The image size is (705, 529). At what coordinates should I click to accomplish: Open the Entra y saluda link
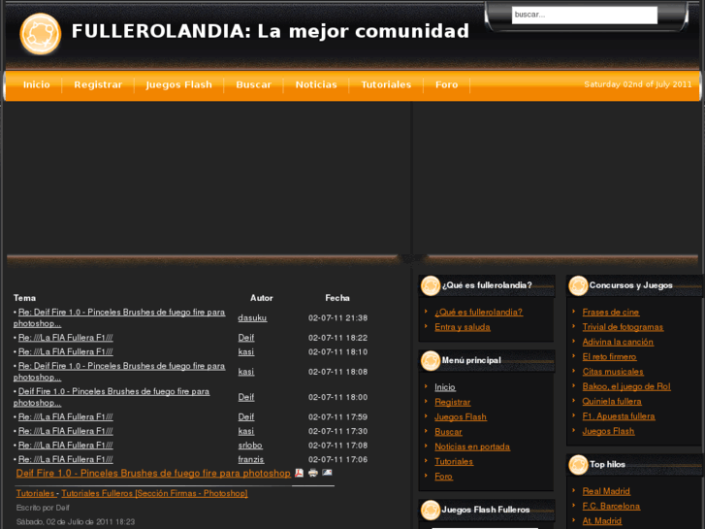(463, 327)
